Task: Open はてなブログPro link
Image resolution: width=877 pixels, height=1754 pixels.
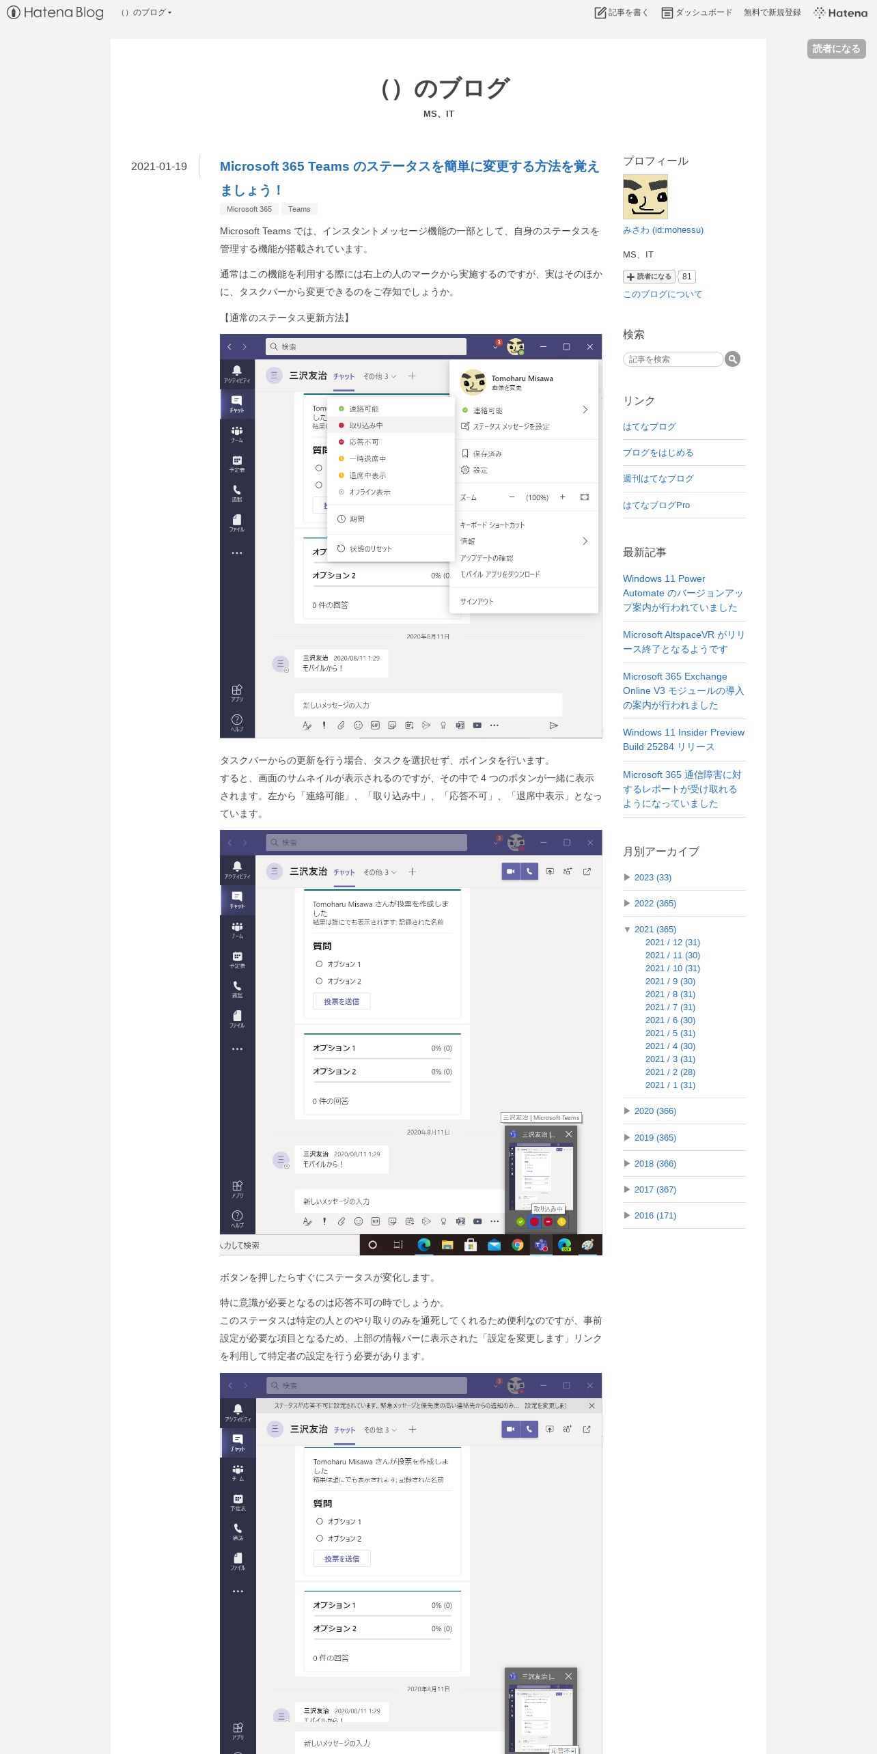Action: [656, 505]
